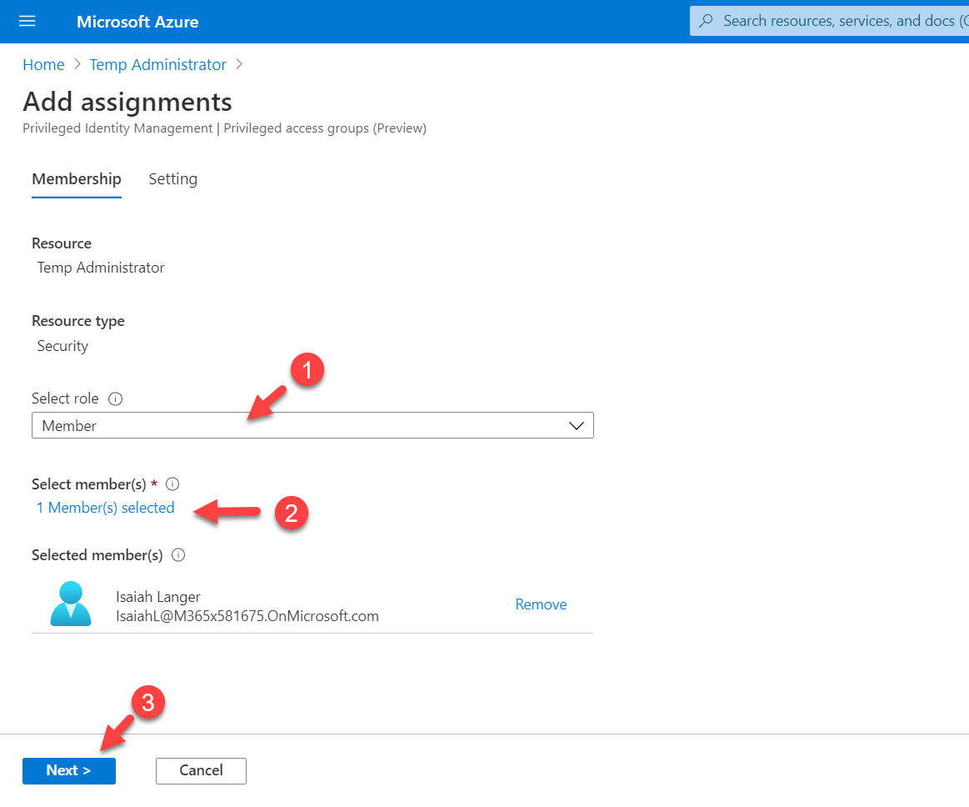Click the breadcrumb chevron after Temp Administrator
This screenshot has height=807, width=969.
pyautogui.click(x=239, y=64)
